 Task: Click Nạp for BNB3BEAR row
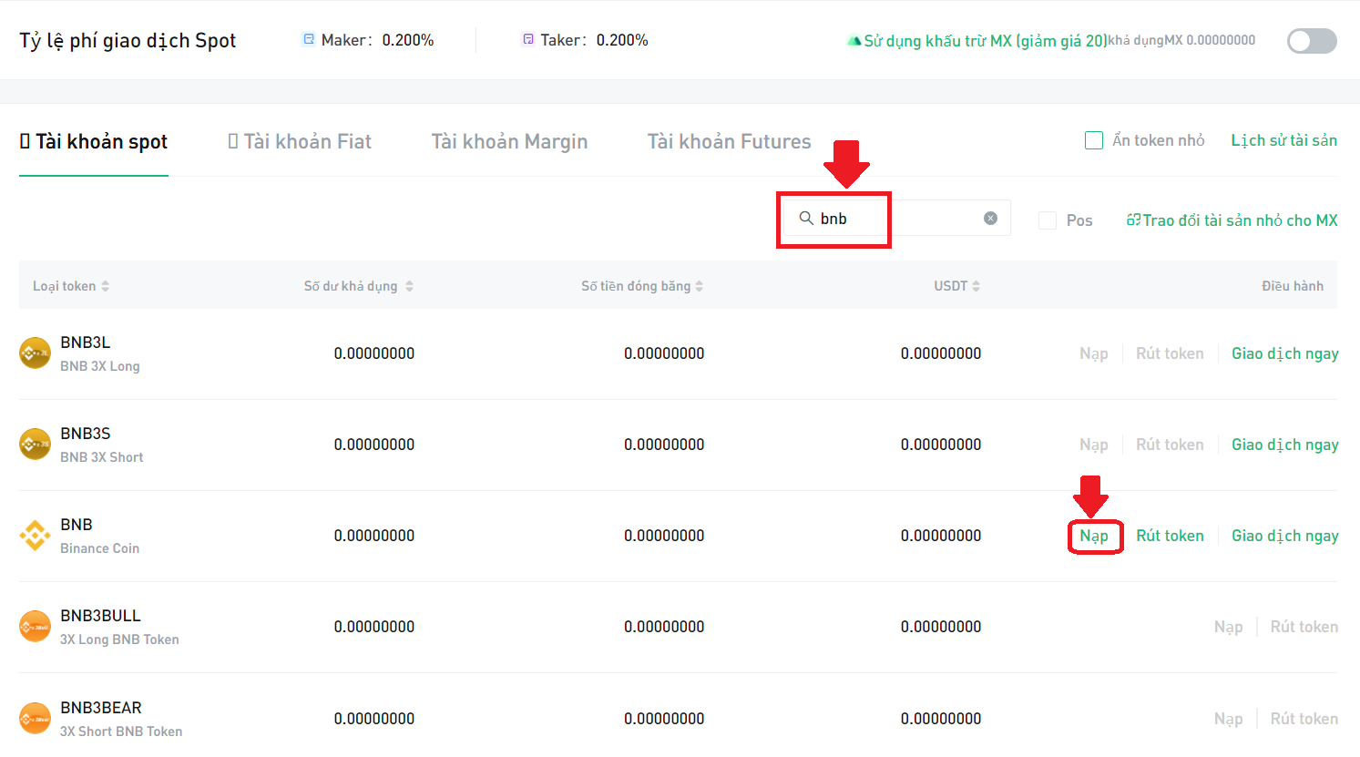tap(1228, 719)
